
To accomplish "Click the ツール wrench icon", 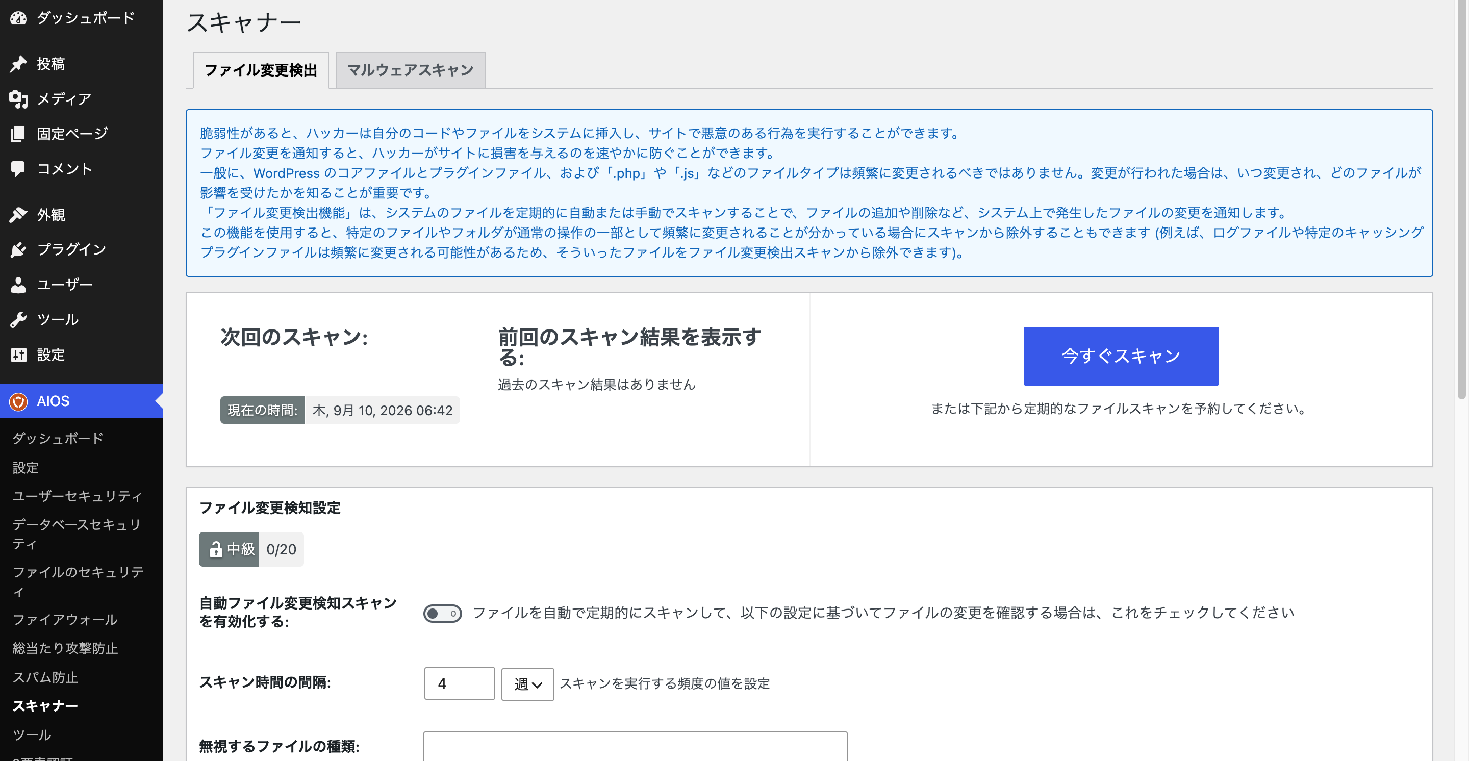I will coord(18,319).
